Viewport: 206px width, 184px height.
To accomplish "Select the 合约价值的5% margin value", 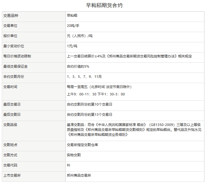I will click(78, 66).
